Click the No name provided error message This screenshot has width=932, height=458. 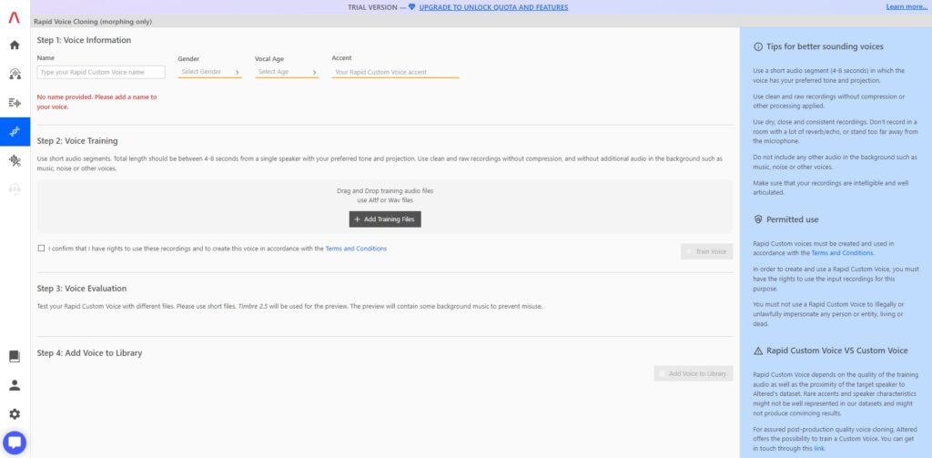point(96,102)
